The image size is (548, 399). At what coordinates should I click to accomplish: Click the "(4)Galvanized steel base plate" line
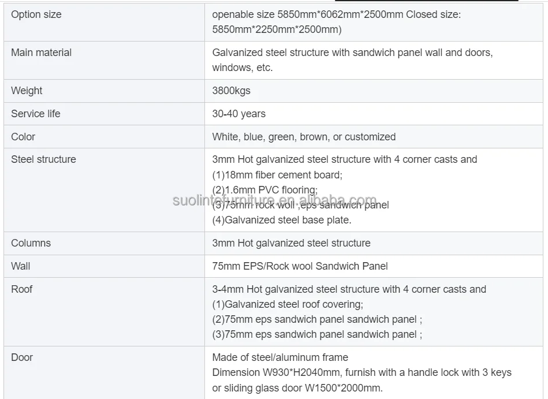click(x=281, y=220)
